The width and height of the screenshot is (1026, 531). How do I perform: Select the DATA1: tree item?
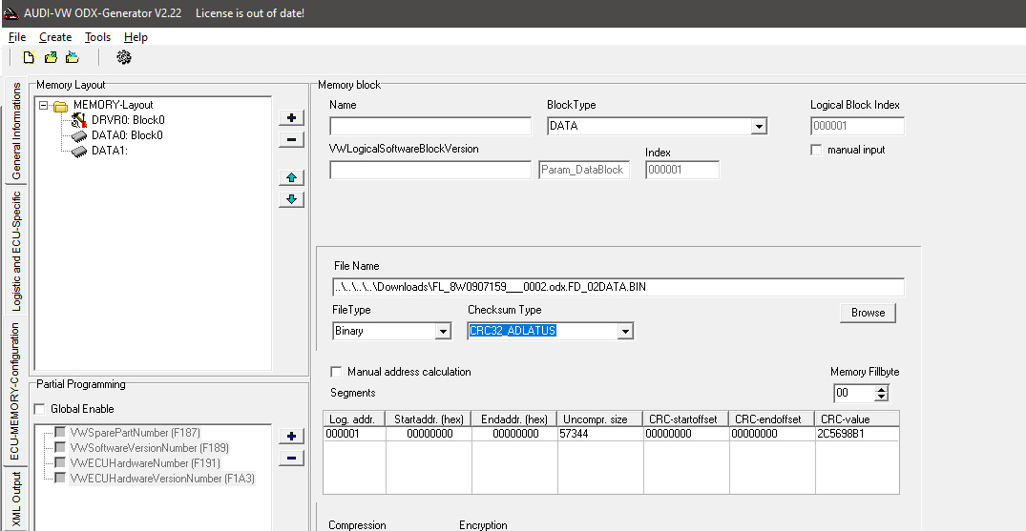(109, 151)
